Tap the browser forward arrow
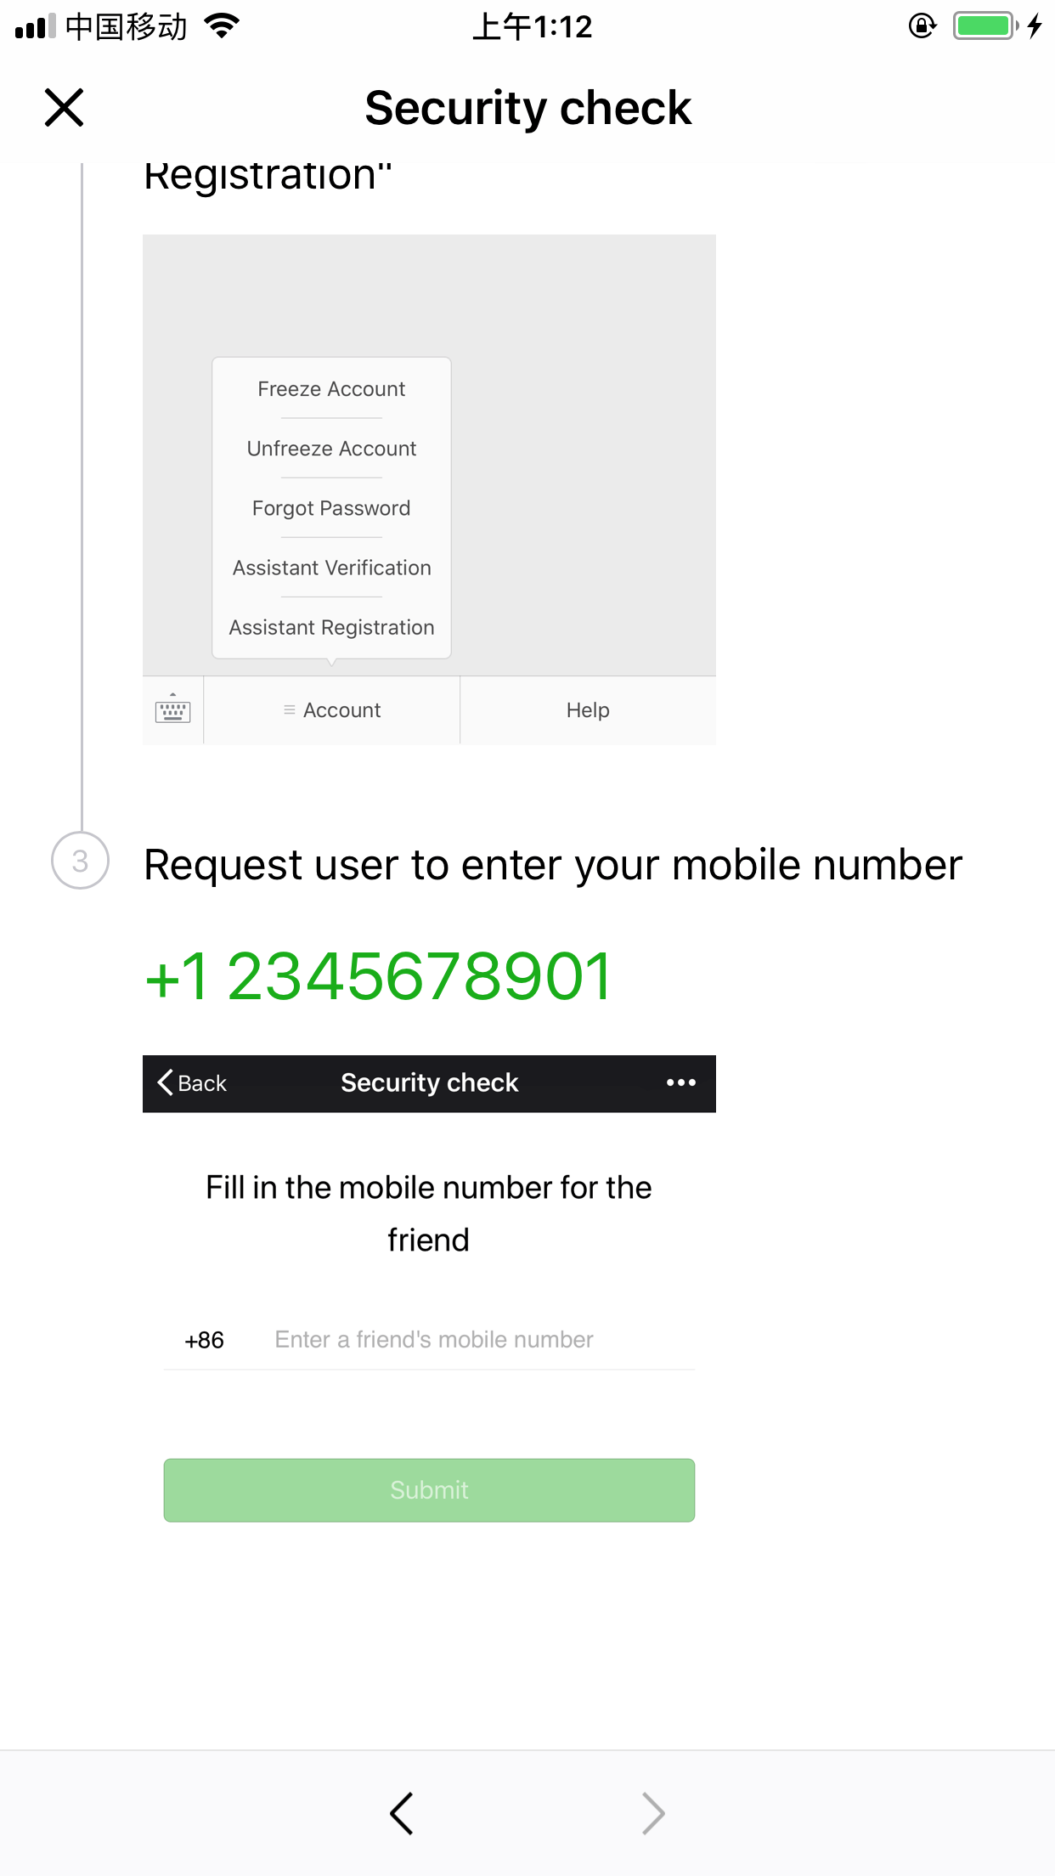The image size is (1055, 1876). coord(652,1813)
